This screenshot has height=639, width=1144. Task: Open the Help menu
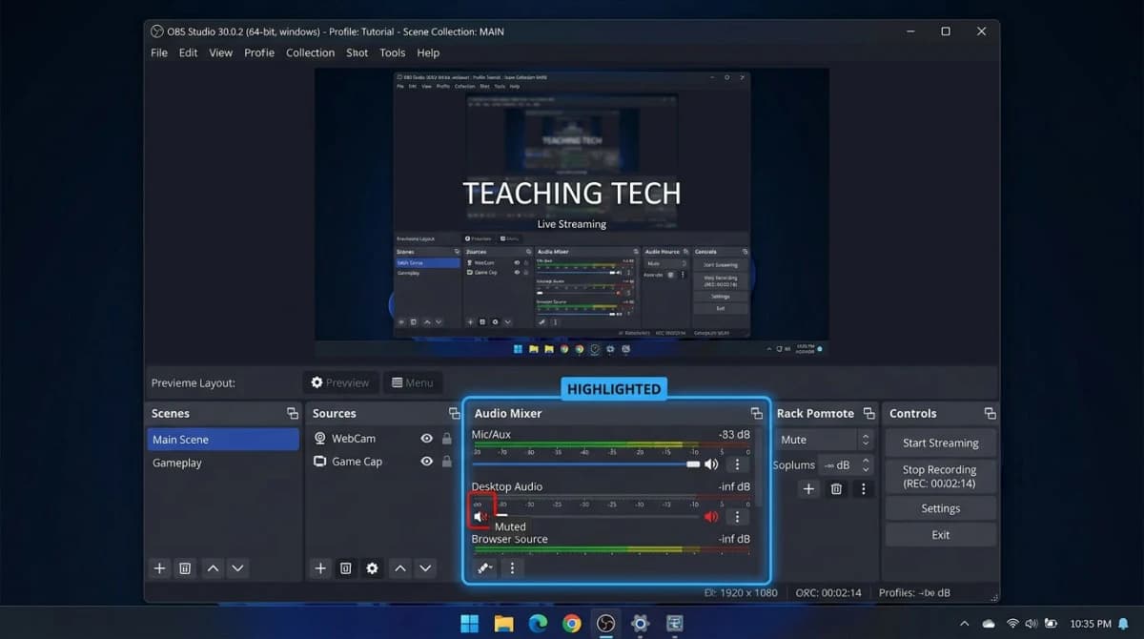pos(428,52)
